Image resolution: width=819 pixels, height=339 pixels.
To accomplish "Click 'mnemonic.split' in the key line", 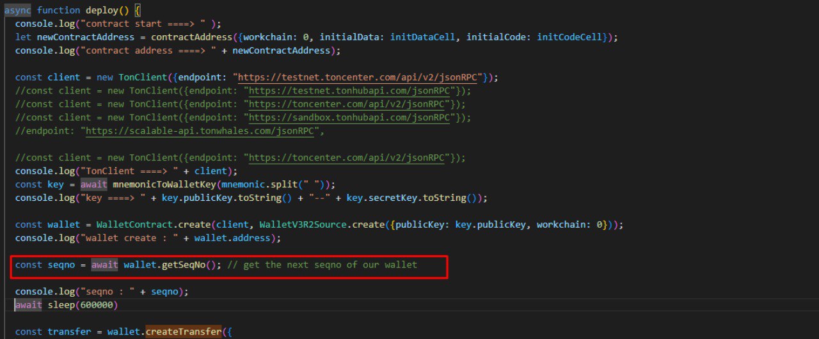I will [258, 185].
